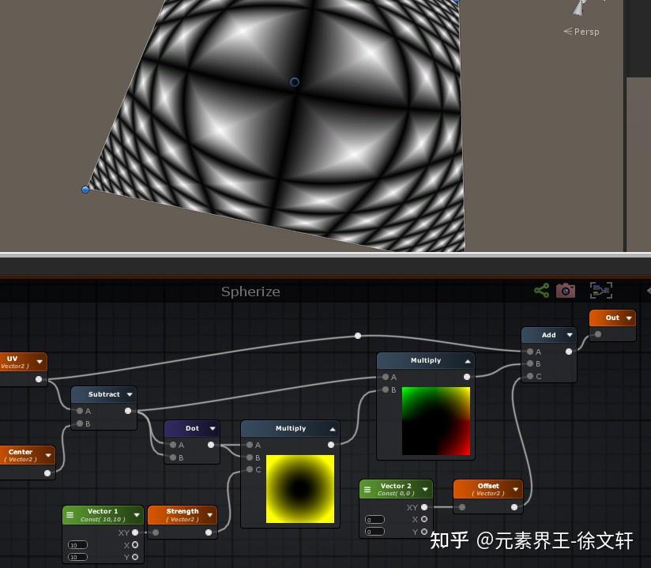The height and width of the screenshot is (568, 651).
Task: Click the A input port on Subtract node
Action: pyautogui.click(x=80, y=411)
